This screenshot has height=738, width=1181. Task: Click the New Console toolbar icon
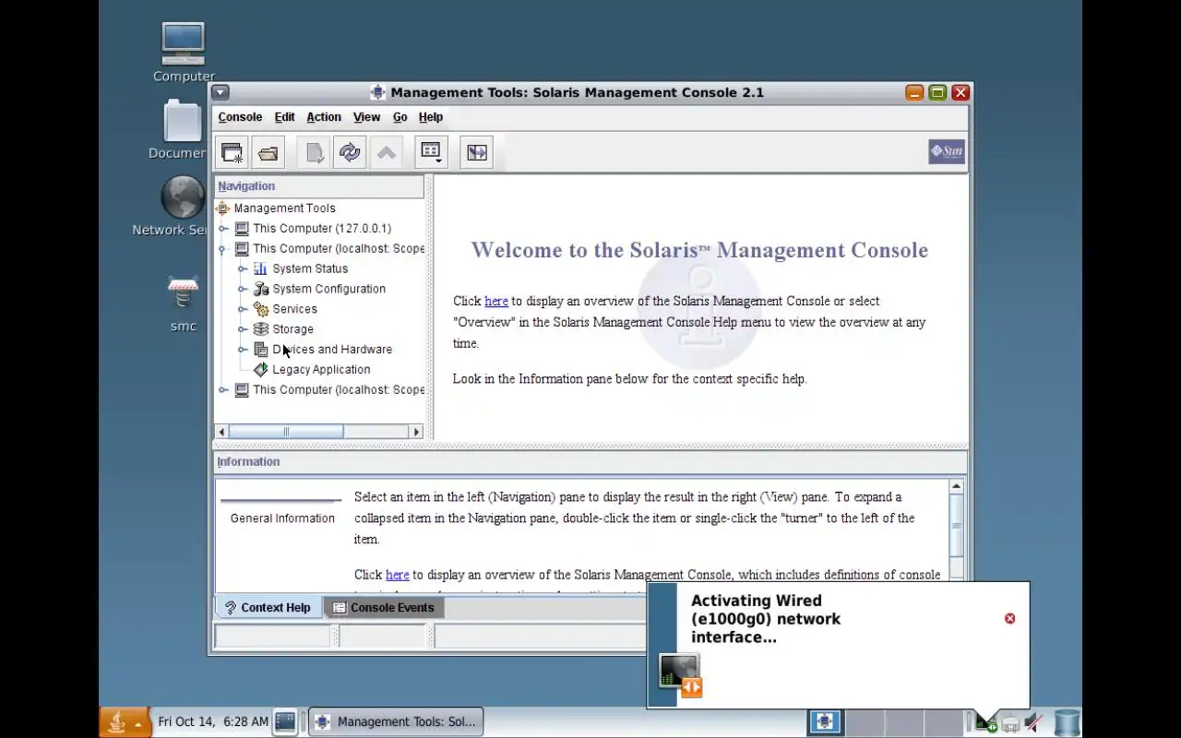coord(232,152)
